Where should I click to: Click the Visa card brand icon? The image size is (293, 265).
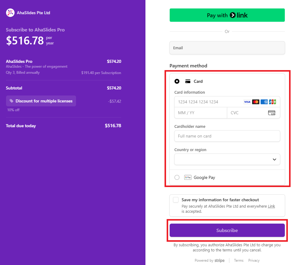(247, 102)
